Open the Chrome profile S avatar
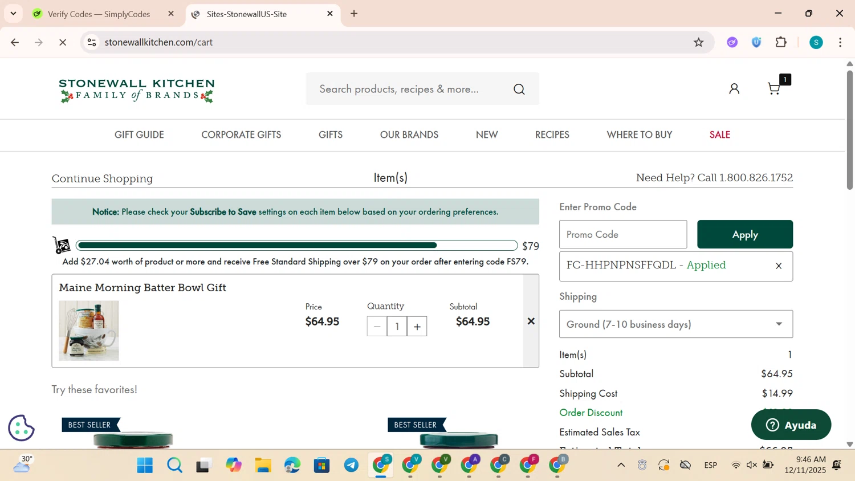 coord(816,42)
